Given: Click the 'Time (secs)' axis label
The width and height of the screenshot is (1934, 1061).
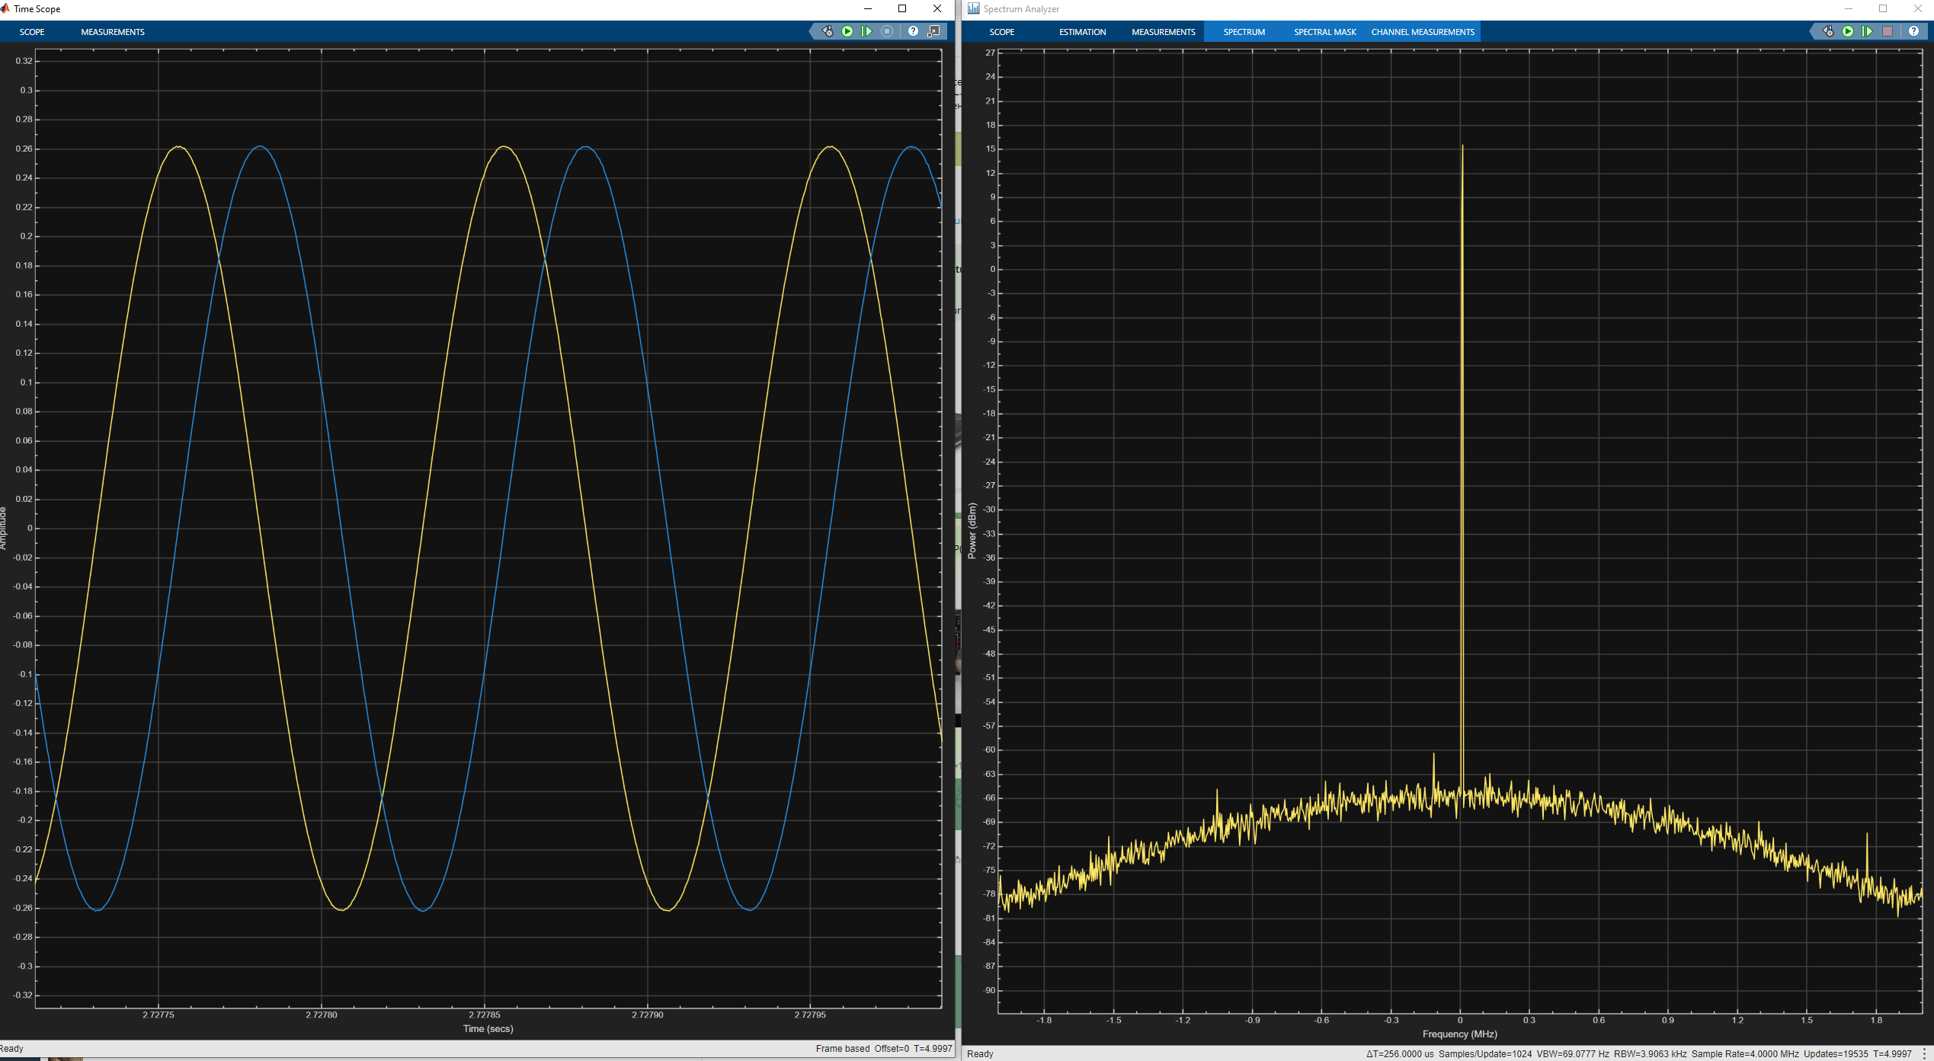Looking at the screenshot, I should coord(488,1029).
